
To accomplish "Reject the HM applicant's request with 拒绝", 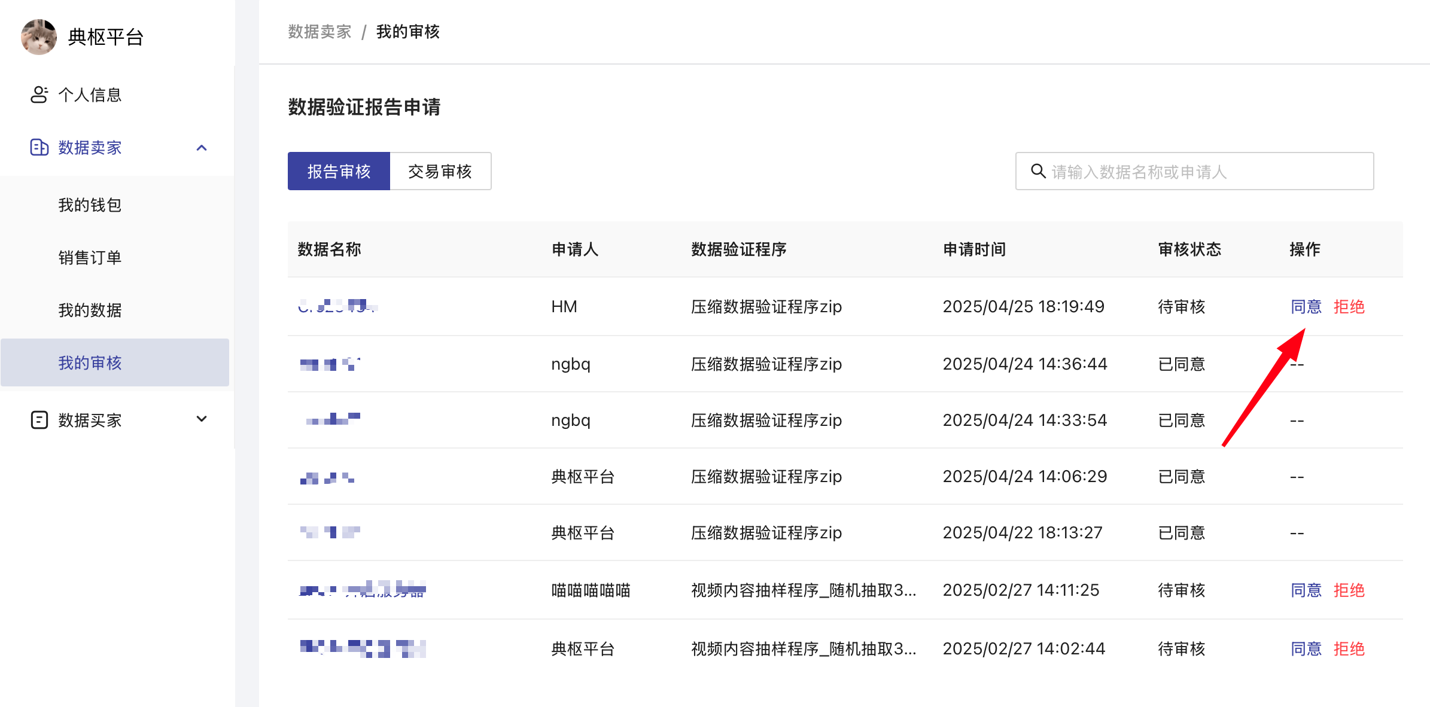I will pos(1349,307).
